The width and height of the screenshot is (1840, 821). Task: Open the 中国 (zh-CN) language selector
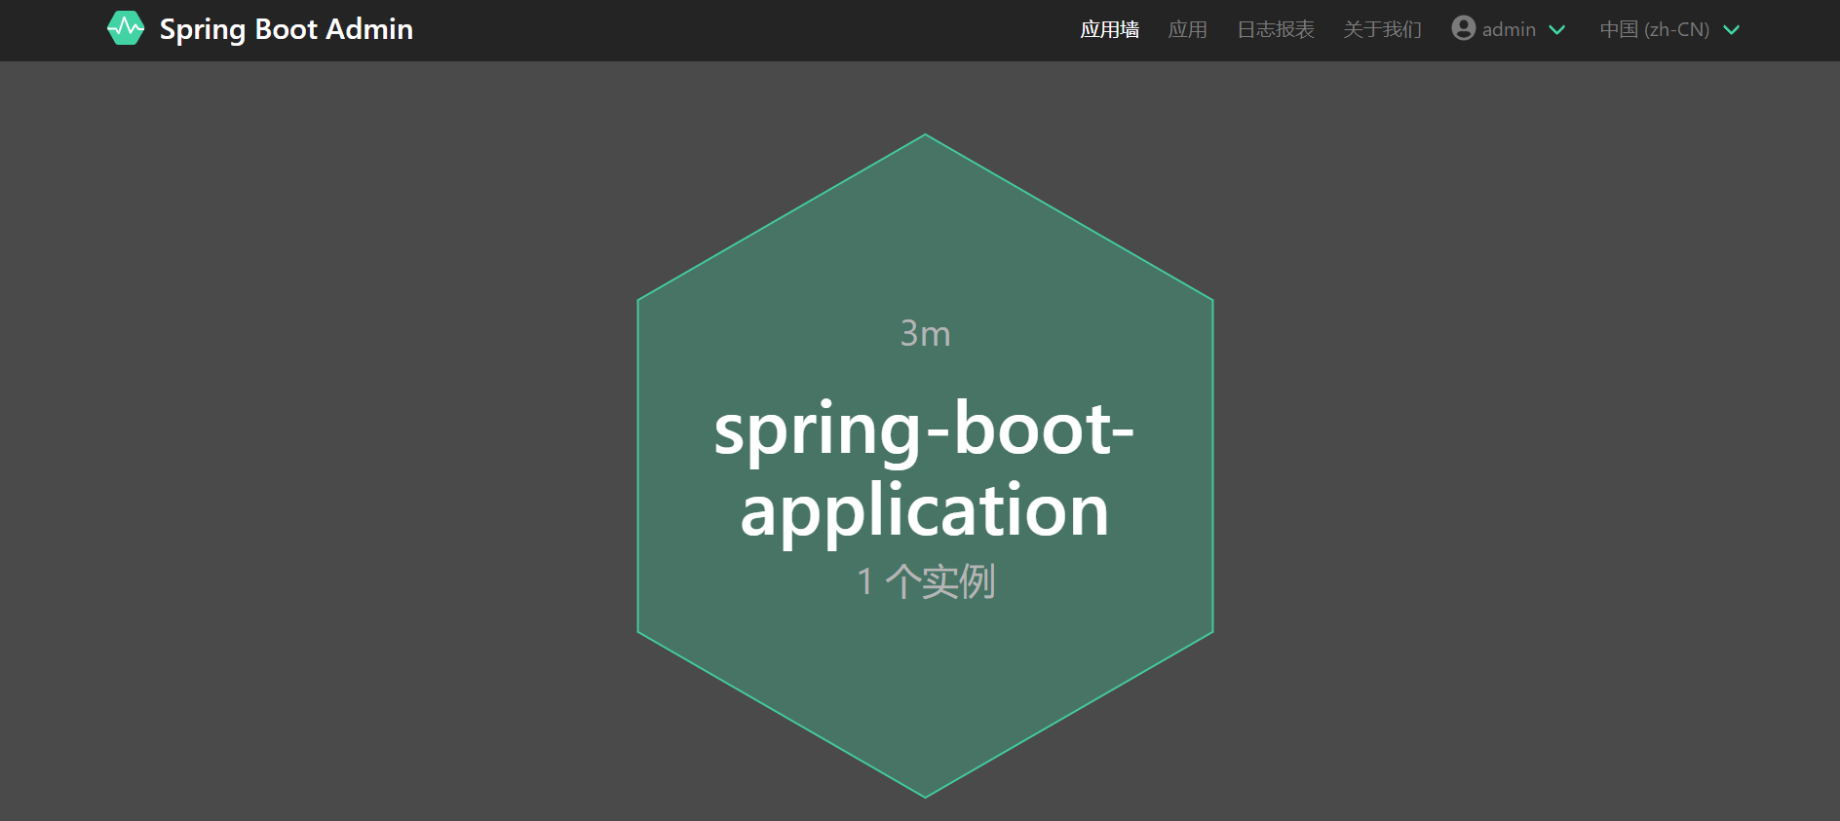[1669, 29]
